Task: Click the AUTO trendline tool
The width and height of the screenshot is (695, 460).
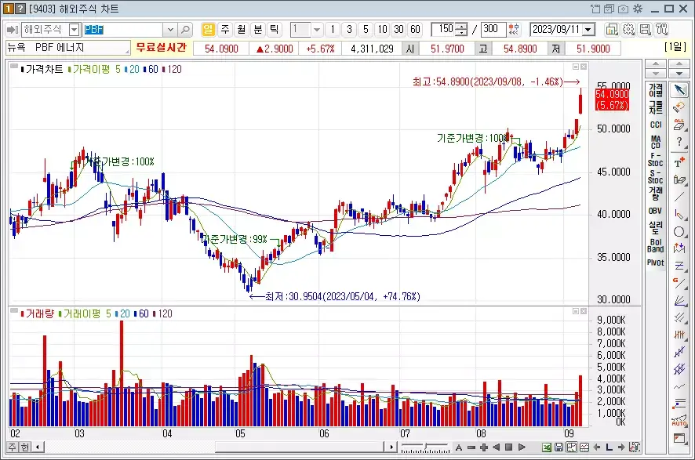Action: pyautogui.click(x=679, y=421)
